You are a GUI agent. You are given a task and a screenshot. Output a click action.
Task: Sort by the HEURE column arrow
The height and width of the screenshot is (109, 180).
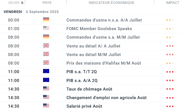(22, 2)
